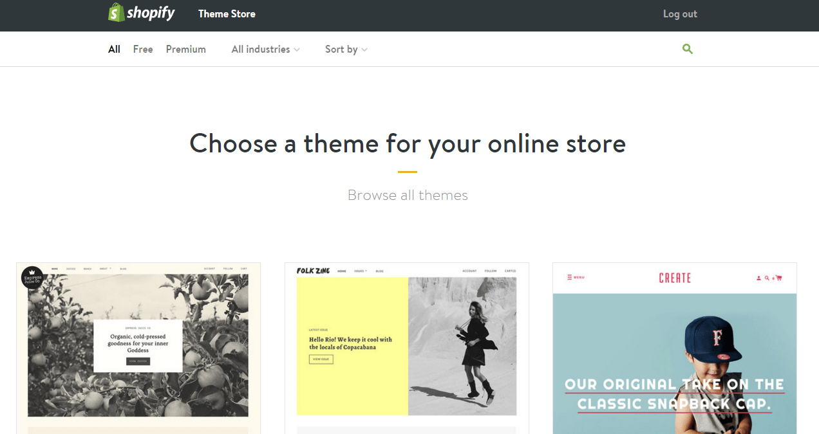Open the Create snapback cap theme thumbnail
Screen dimensions: 819x434
675,348
